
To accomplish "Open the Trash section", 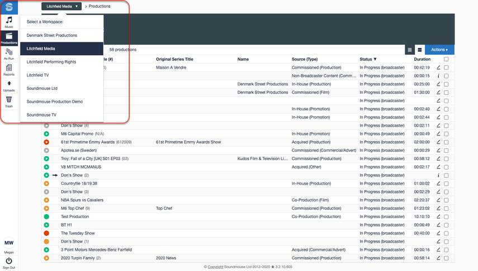I will [x=9, y=102].
